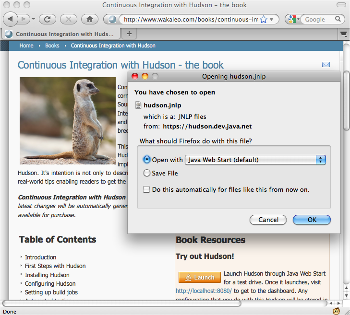Click the vertical scrollbar down arrow
This screenshot has height=315, width=350.
pos(347,296)
